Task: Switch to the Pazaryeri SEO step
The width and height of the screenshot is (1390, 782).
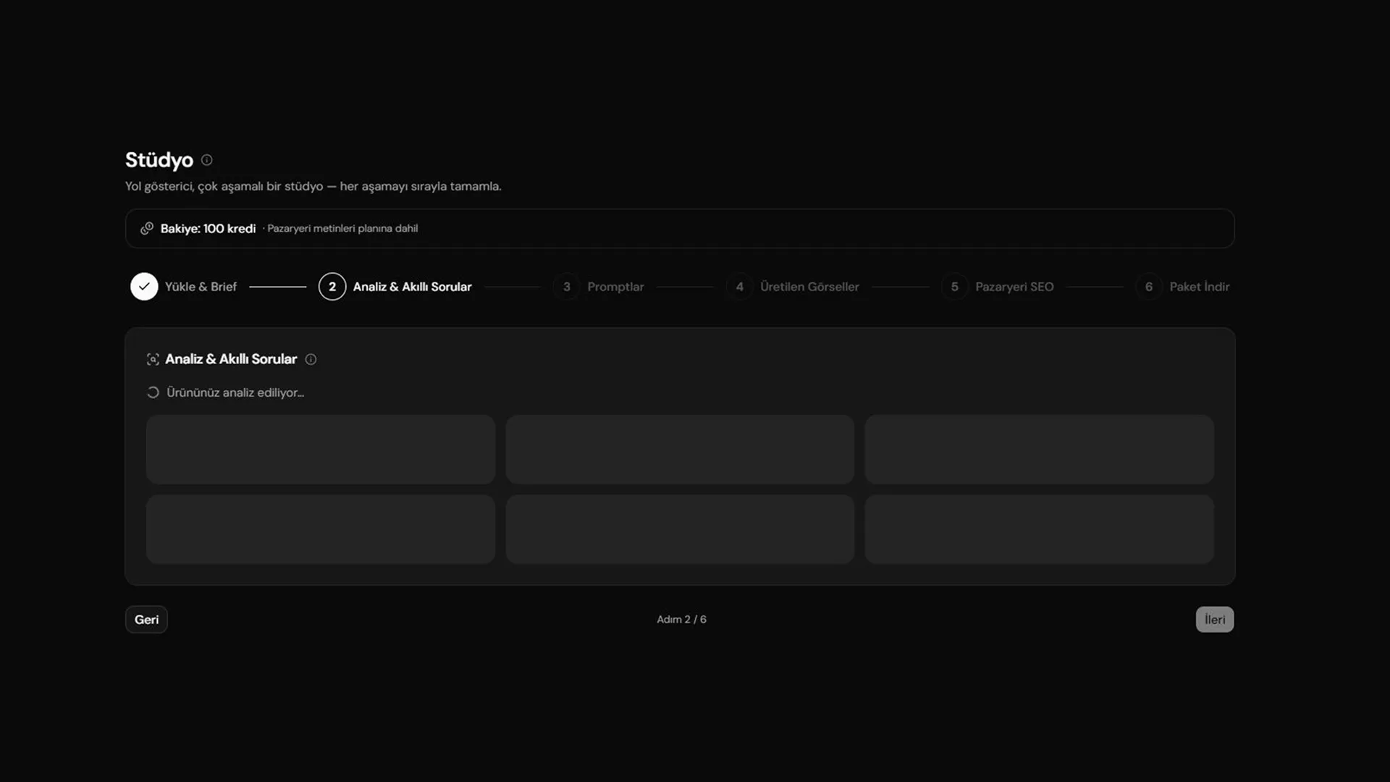Action: point(1014,287)
